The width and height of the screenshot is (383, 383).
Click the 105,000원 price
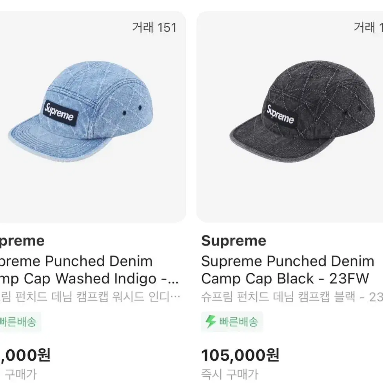(240, 355)
